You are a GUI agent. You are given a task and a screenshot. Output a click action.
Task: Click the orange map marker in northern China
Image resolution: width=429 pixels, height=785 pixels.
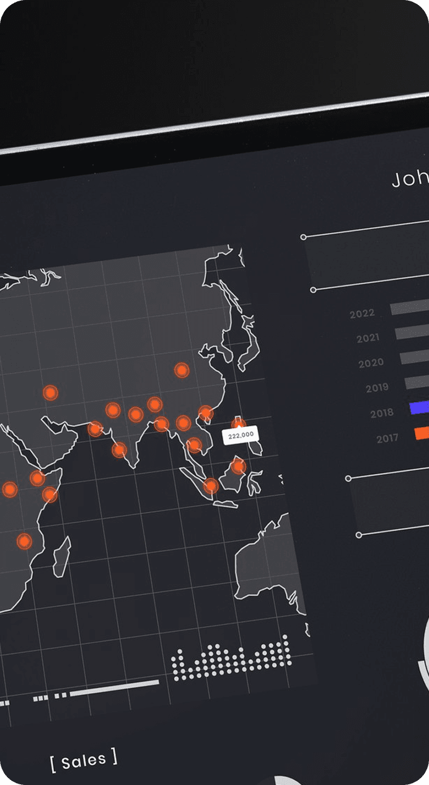pyautogui.click(x=181, y=370)
